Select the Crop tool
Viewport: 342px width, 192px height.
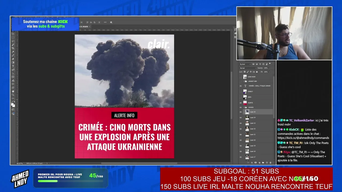pos(13,48)
